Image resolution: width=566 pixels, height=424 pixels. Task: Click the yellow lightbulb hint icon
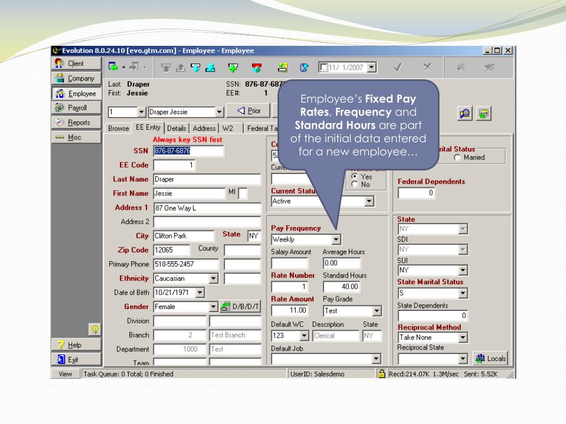(95, 329)
